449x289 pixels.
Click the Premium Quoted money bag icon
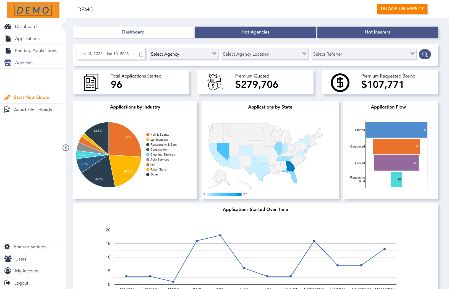[215, 82]
